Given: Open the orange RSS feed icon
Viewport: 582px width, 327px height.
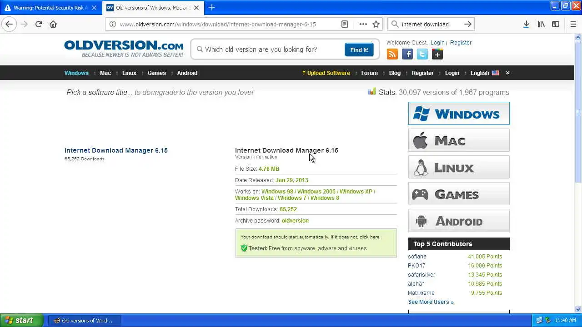Looking at the screenshot, I should point(392,54).
